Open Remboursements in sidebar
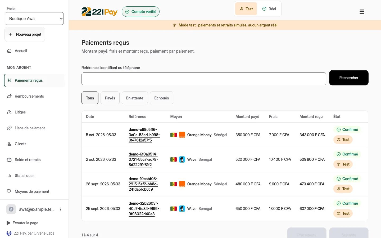Image resolution: width=381 pixels, height=238 pixels. [34, 96]
